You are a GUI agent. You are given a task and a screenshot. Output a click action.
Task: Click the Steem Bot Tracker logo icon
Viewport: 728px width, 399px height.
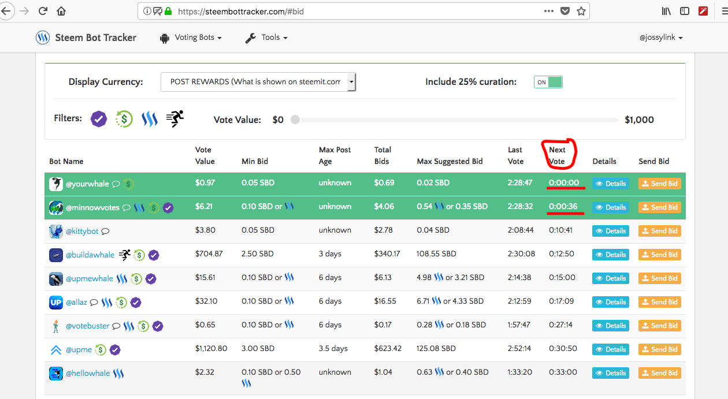point(43,38)
